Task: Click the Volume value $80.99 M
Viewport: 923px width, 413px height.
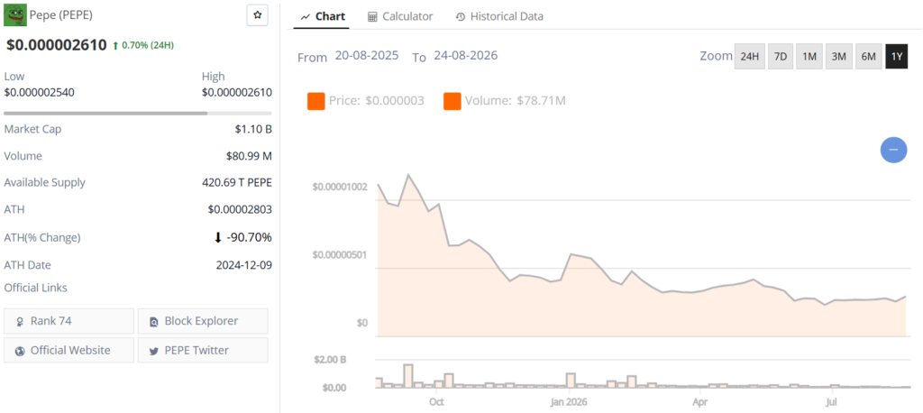Action: [249, 156]
